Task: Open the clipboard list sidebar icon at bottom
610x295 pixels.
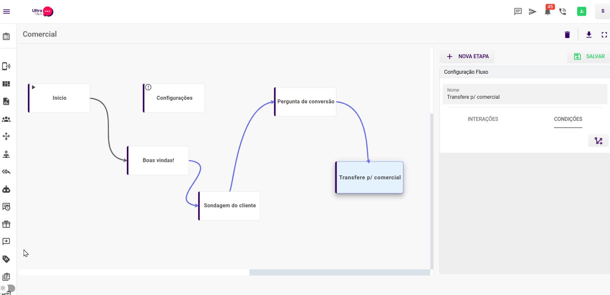Action: pos(6,277)
